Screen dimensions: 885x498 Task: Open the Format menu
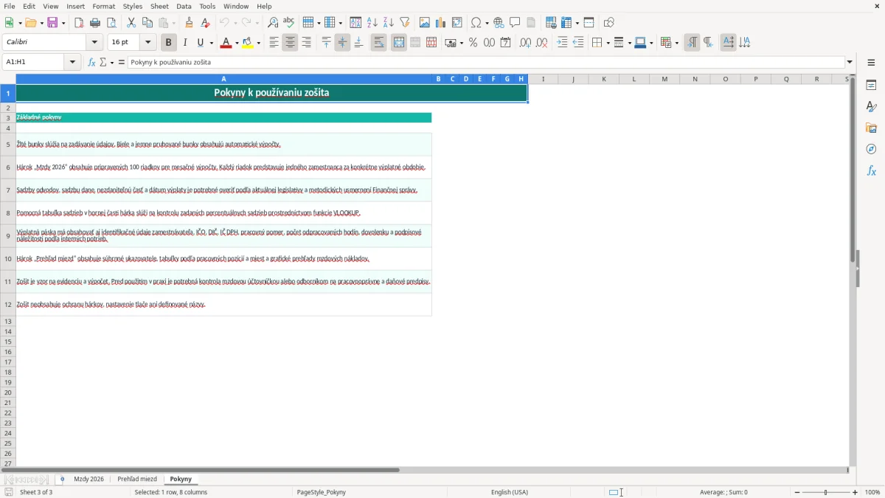(104, 6)
